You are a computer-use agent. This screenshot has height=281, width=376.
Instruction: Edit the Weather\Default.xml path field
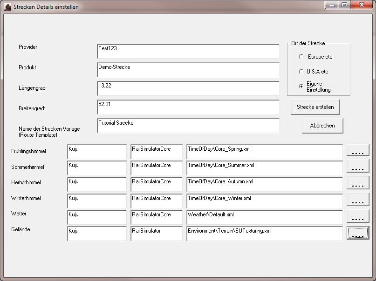265,217
